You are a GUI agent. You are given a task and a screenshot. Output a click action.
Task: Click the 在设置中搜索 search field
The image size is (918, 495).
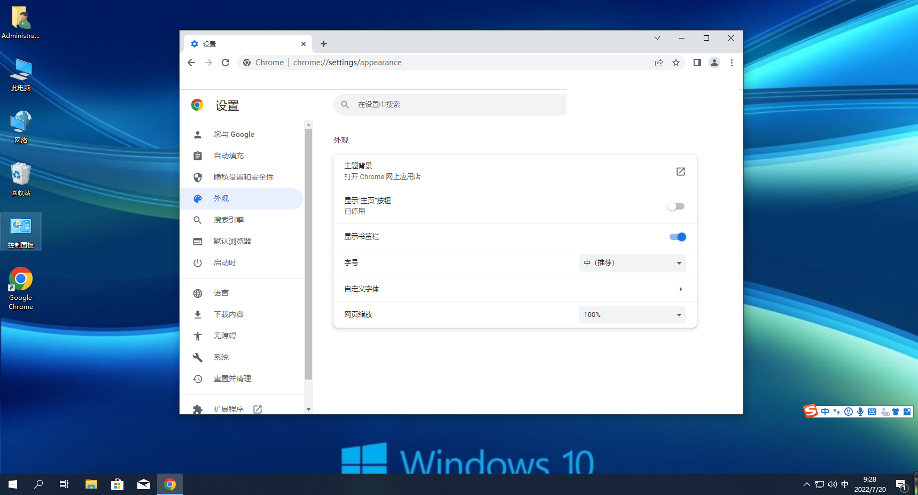point(454,105)
